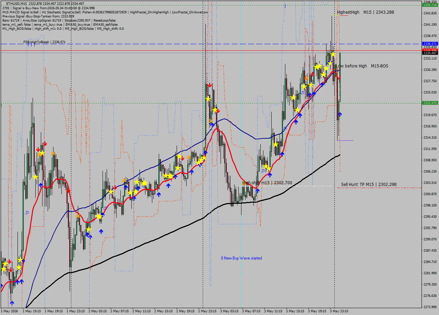Screen dimensions: 439x315
Task: Click the 2327.750 price scale value
Action: 430,81
